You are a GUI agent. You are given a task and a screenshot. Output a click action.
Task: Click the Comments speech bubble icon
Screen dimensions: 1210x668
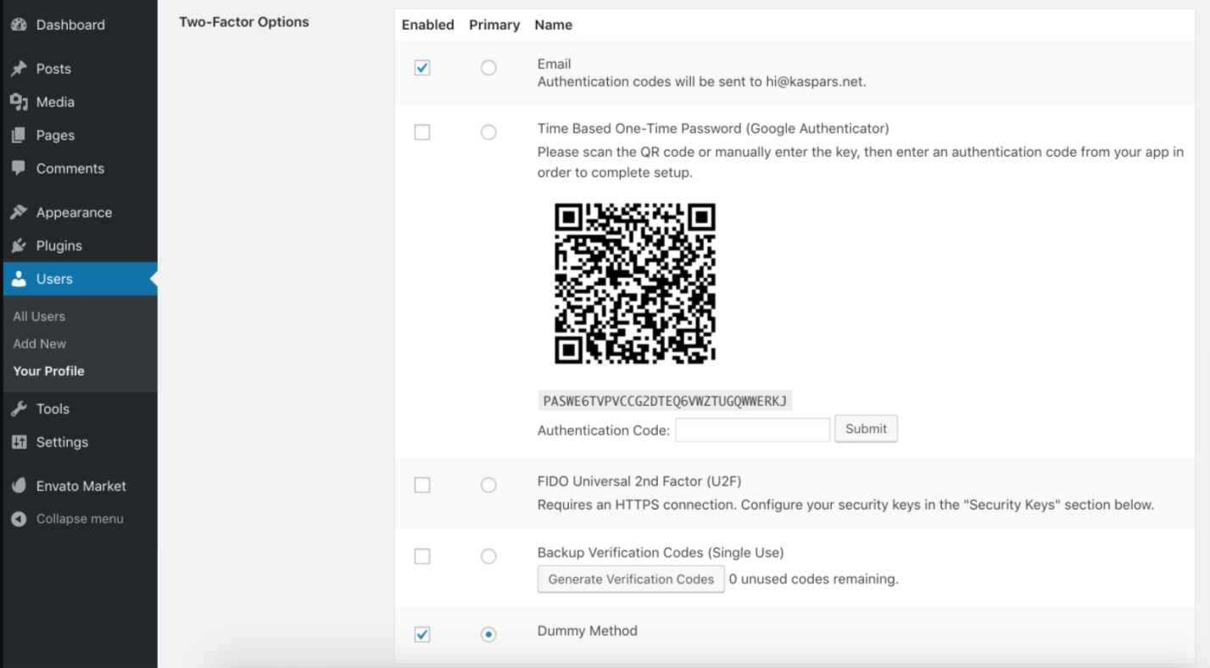(x=17, y=168)
